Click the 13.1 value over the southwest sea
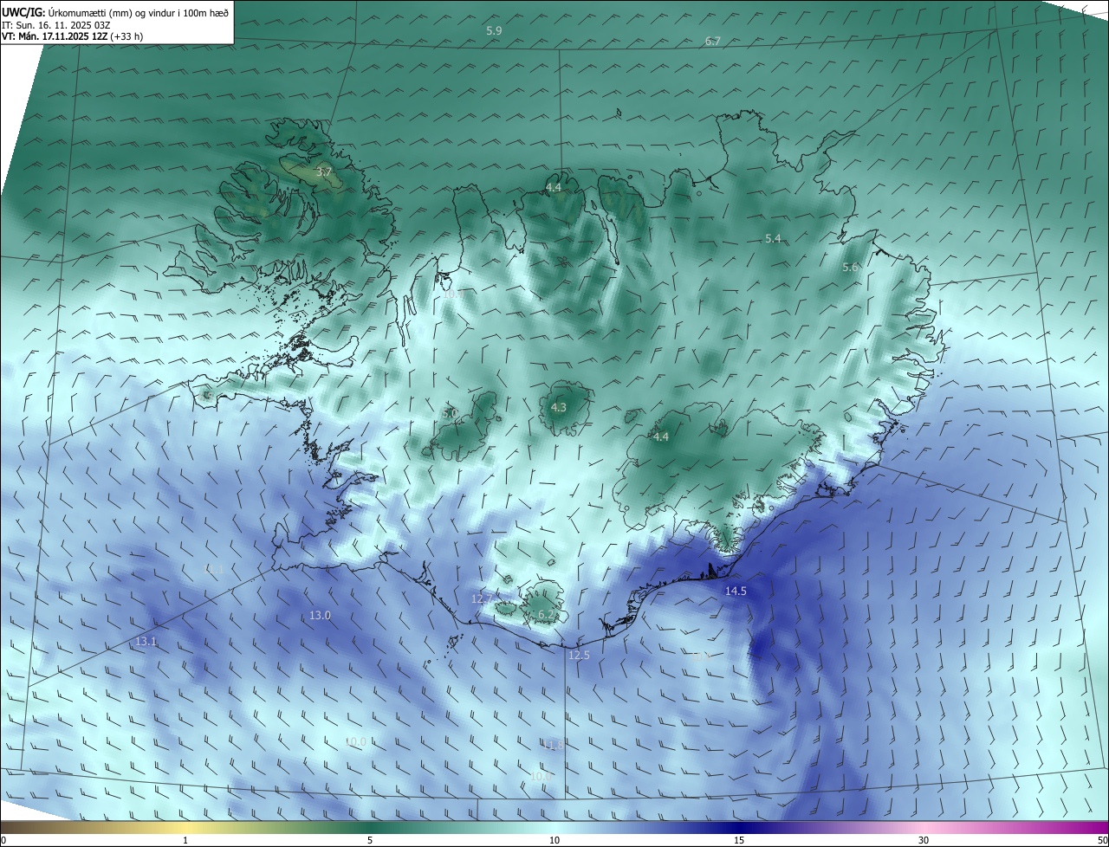This screenshot has height=847, width=1109. click(x=146, y=641)
